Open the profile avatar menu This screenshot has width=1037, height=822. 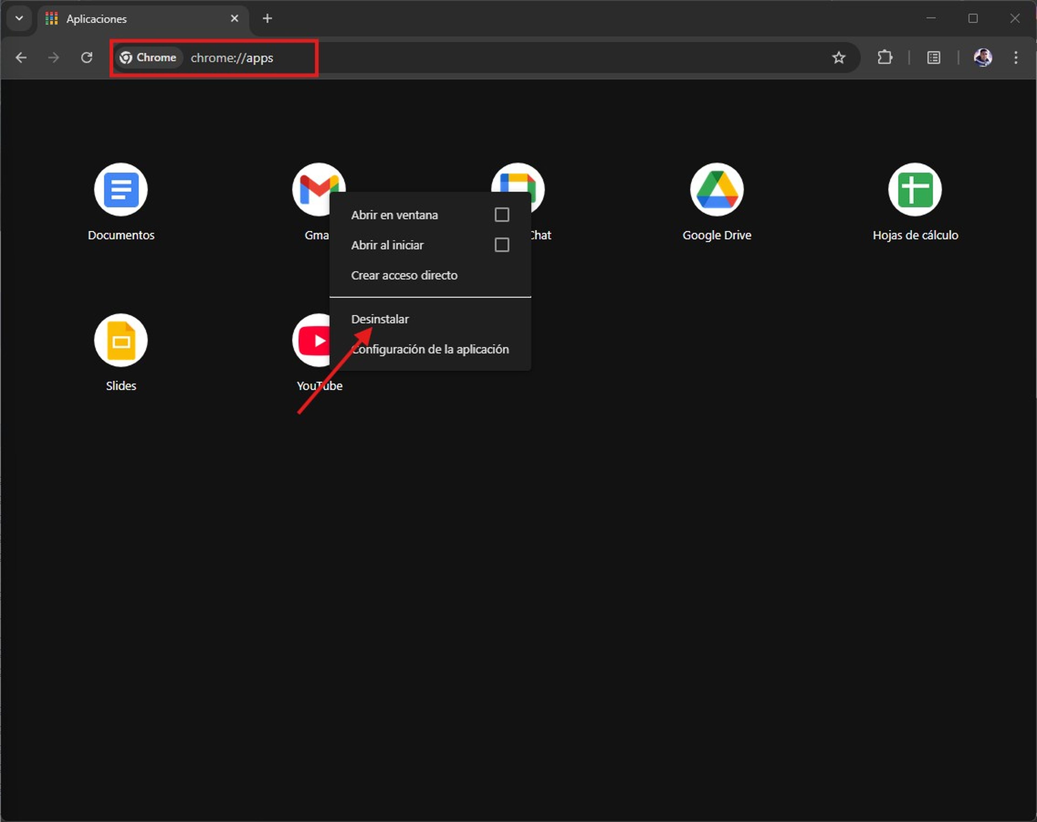tap(983, 58)
